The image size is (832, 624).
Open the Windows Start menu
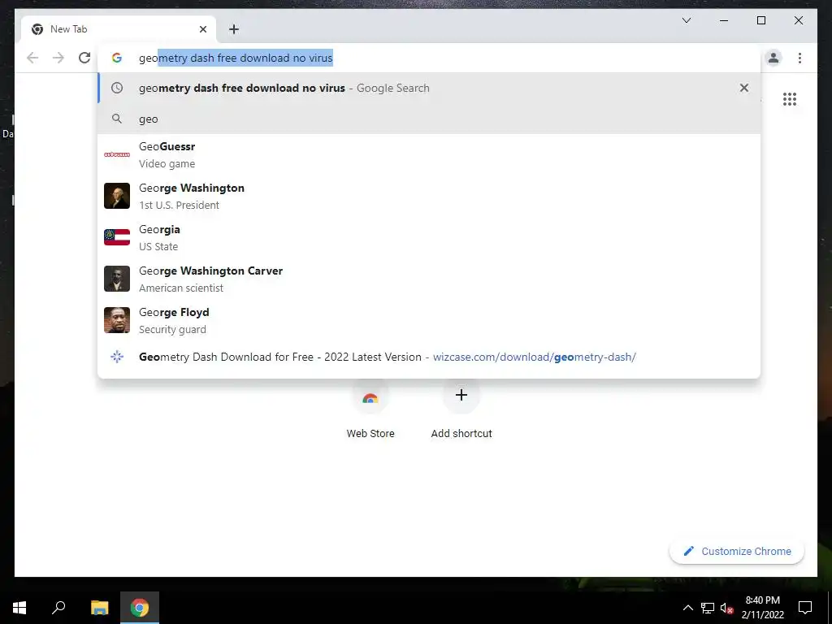click(19, 608)
